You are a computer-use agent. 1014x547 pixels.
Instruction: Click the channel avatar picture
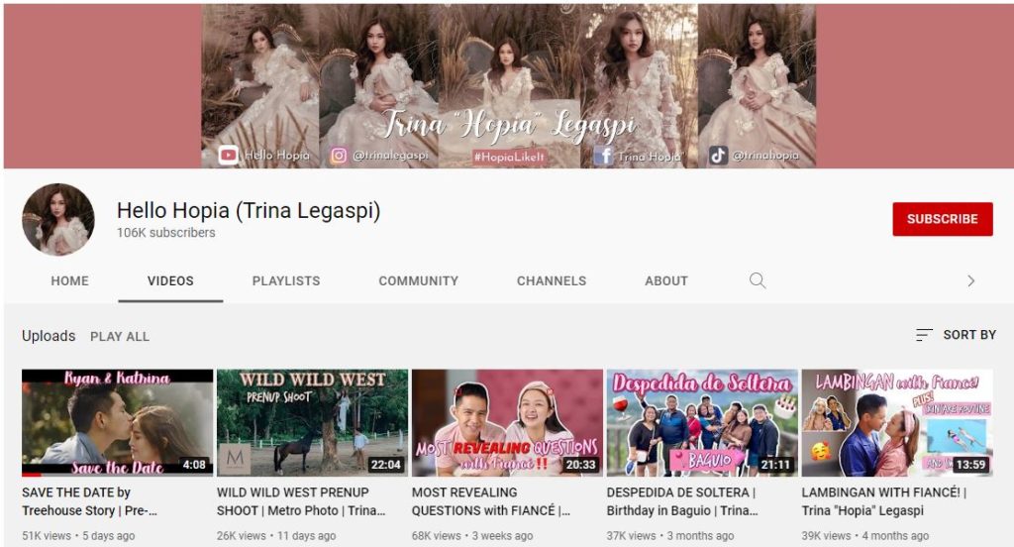[58, 219]
